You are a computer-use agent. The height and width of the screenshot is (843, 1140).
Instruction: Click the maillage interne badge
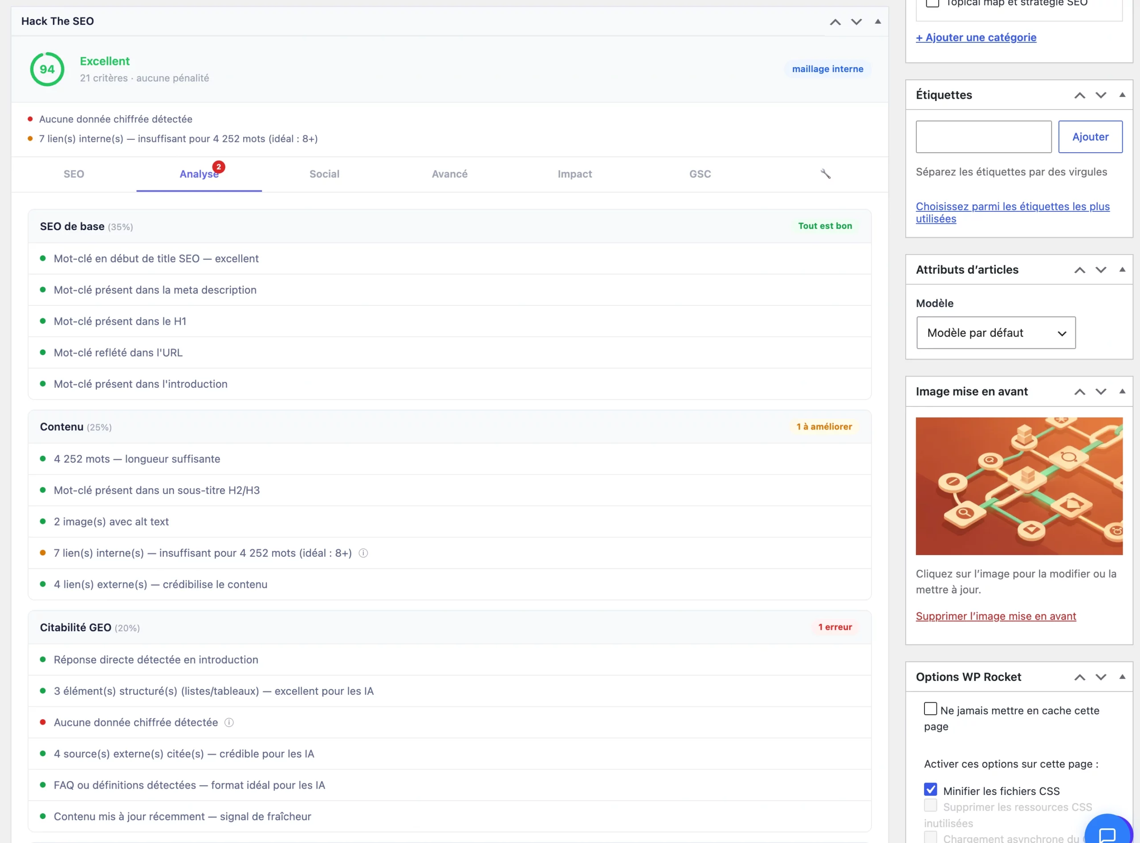click(x=827, y=69)
